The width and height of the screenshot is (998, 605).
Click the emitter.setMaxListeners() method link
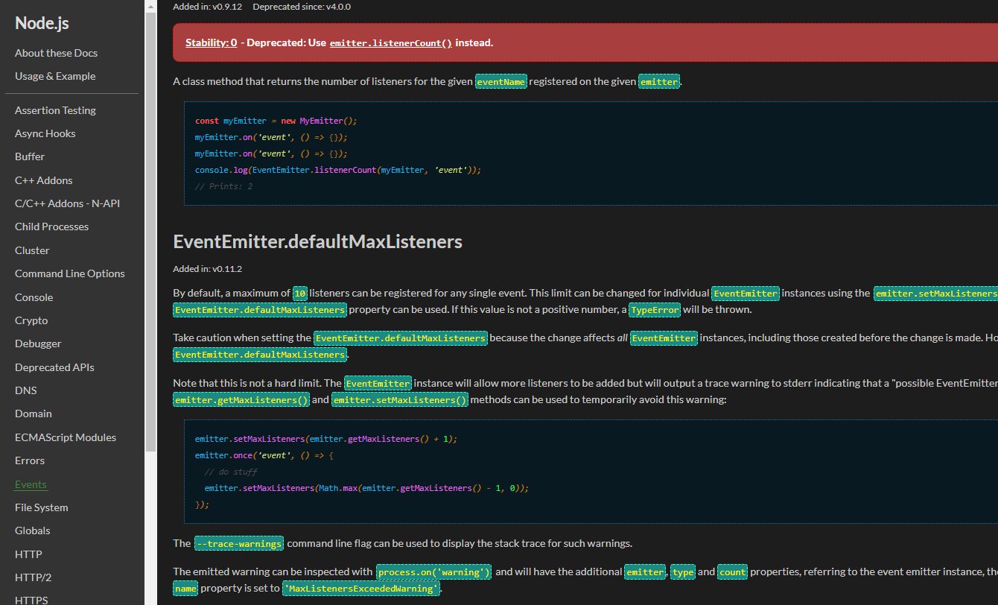pyautogui.click(x=399, y=399)
